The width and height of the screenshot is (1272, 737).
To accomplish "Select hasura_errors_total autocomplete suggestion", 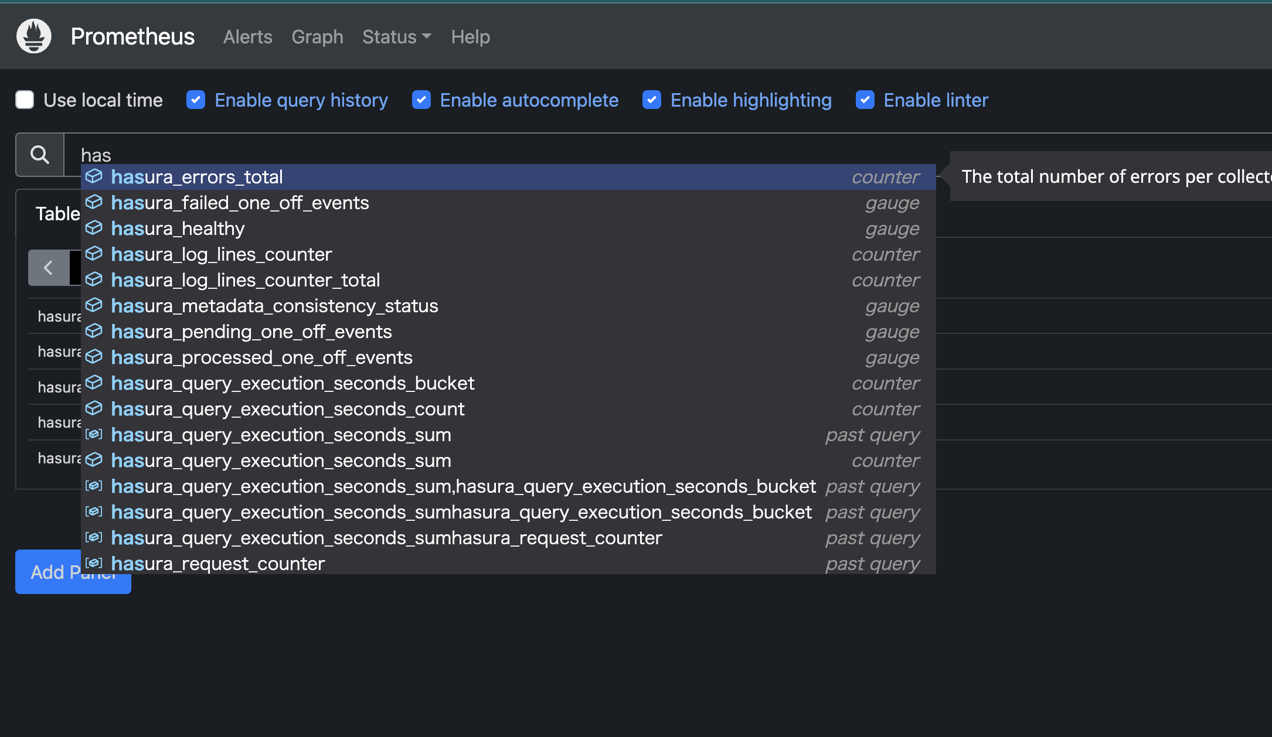I will pyautogui.click(x=197, y=177).
